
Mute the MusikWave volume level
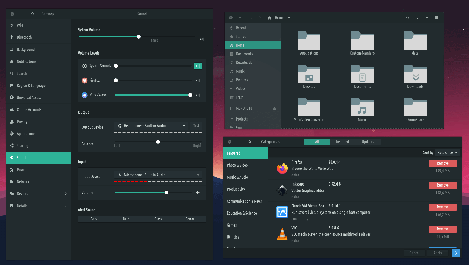click(198, 95)
